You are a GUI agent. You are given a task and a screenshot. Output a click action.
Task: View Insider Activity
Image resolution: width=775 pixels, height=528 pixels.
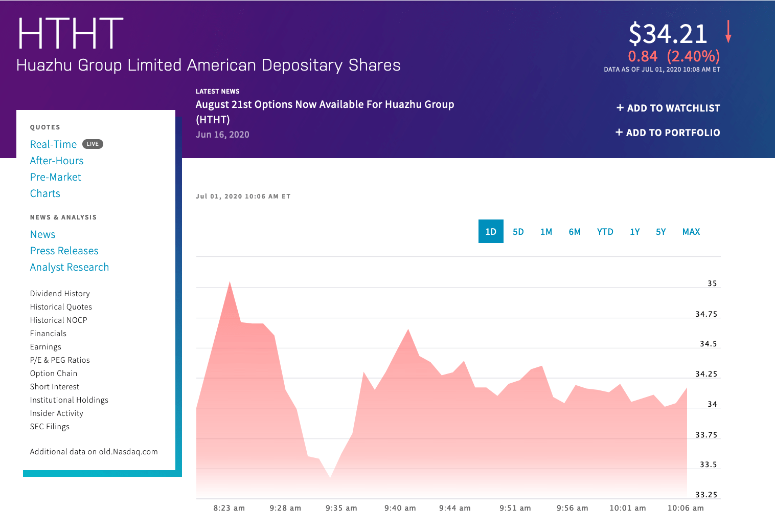(x=57, y=413)
